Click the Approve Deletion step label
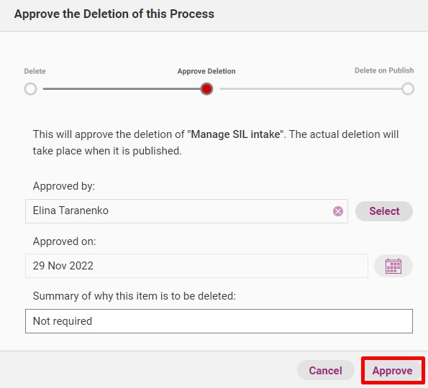 (x=206, y=71)
